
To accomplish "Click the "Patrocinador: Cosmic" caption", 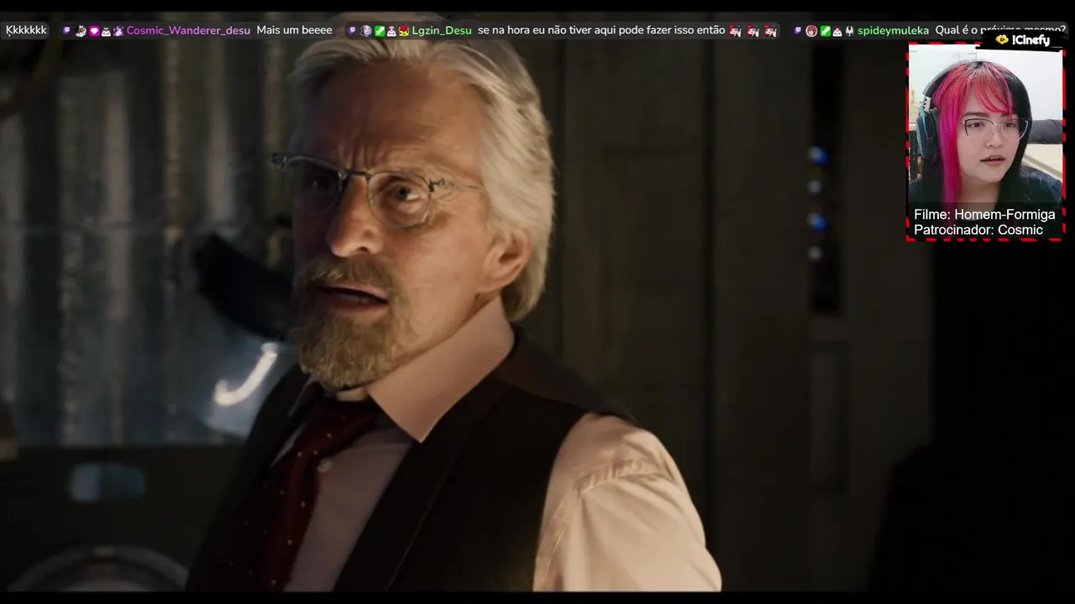I will point(978,230).
